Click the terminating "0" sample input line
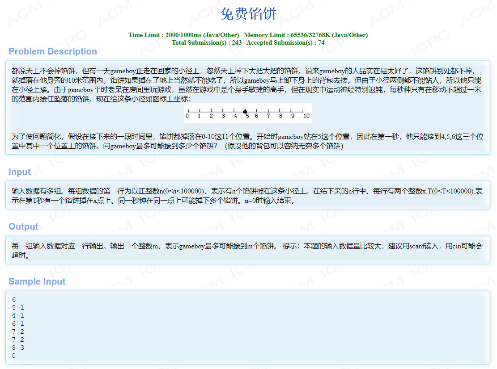The image size is (497, 369). pos(14,356)
